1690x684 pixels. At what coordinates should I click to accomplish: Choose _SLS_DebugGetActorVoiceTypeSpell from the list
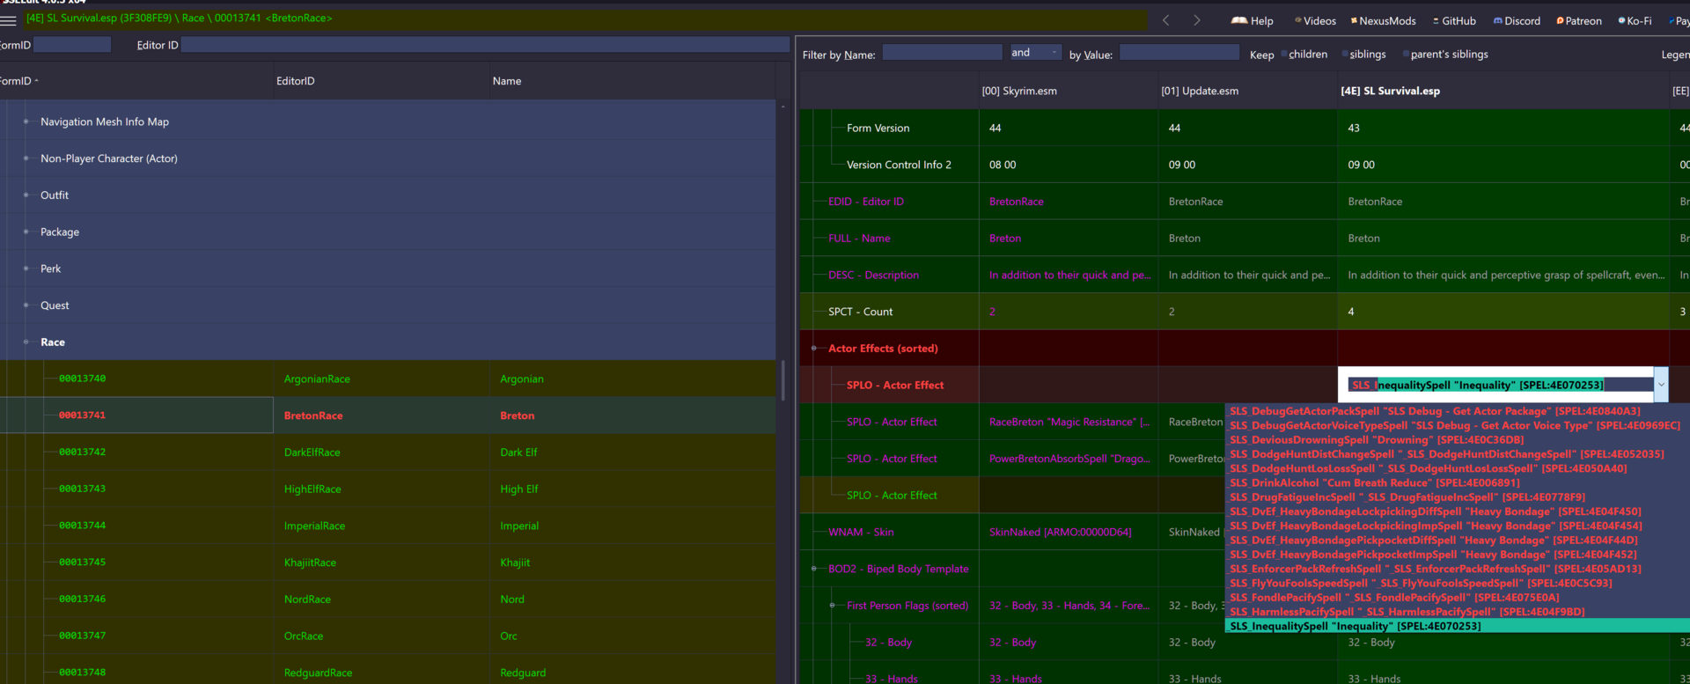[1458, 425]
